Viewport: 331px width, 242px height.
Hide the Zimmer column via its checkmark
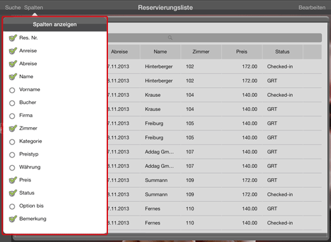13,128
